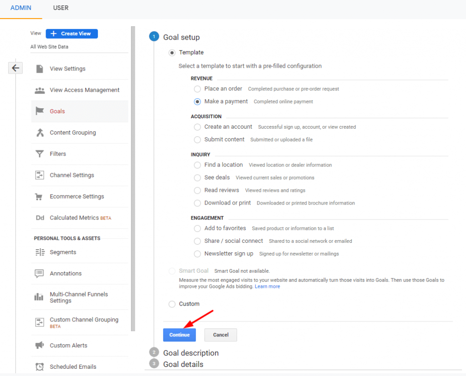Follow the Learn more link

(x=267, y=286)
